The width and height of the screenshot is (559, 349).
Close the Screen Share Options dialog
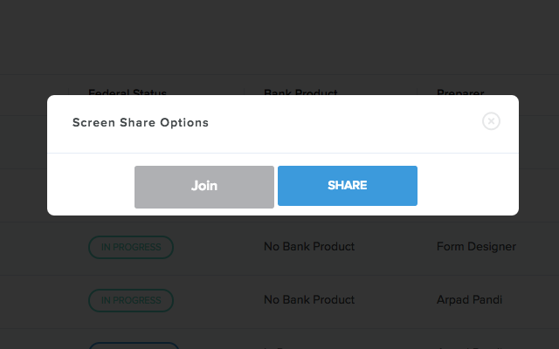coord(491,121)
